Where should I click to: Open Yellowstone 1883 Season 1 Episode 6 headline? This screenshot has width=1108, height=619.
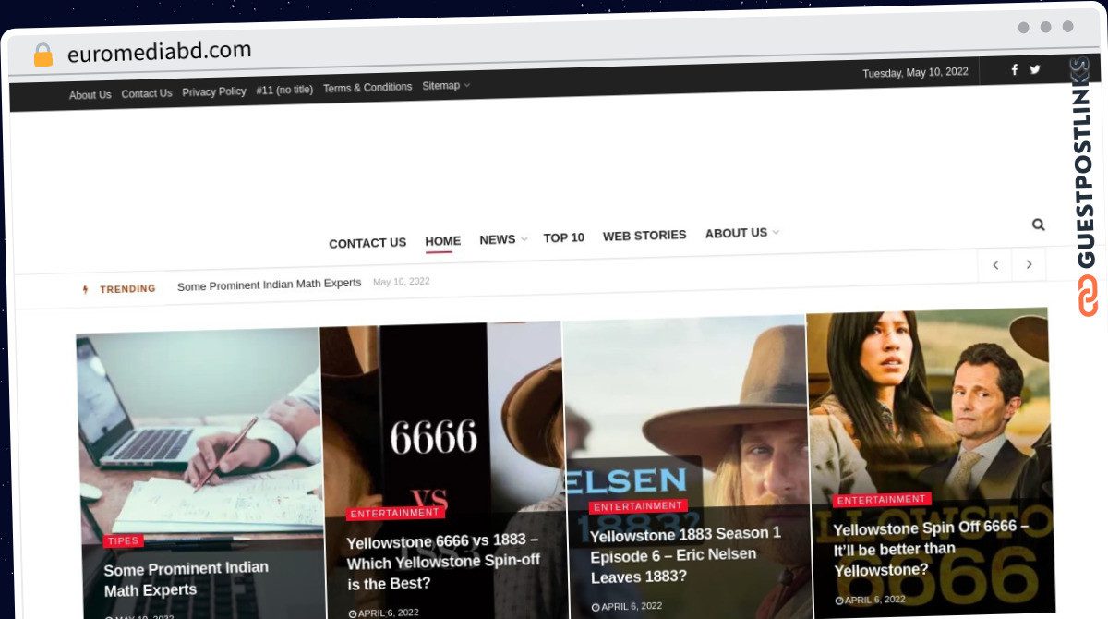click(686, 555)
